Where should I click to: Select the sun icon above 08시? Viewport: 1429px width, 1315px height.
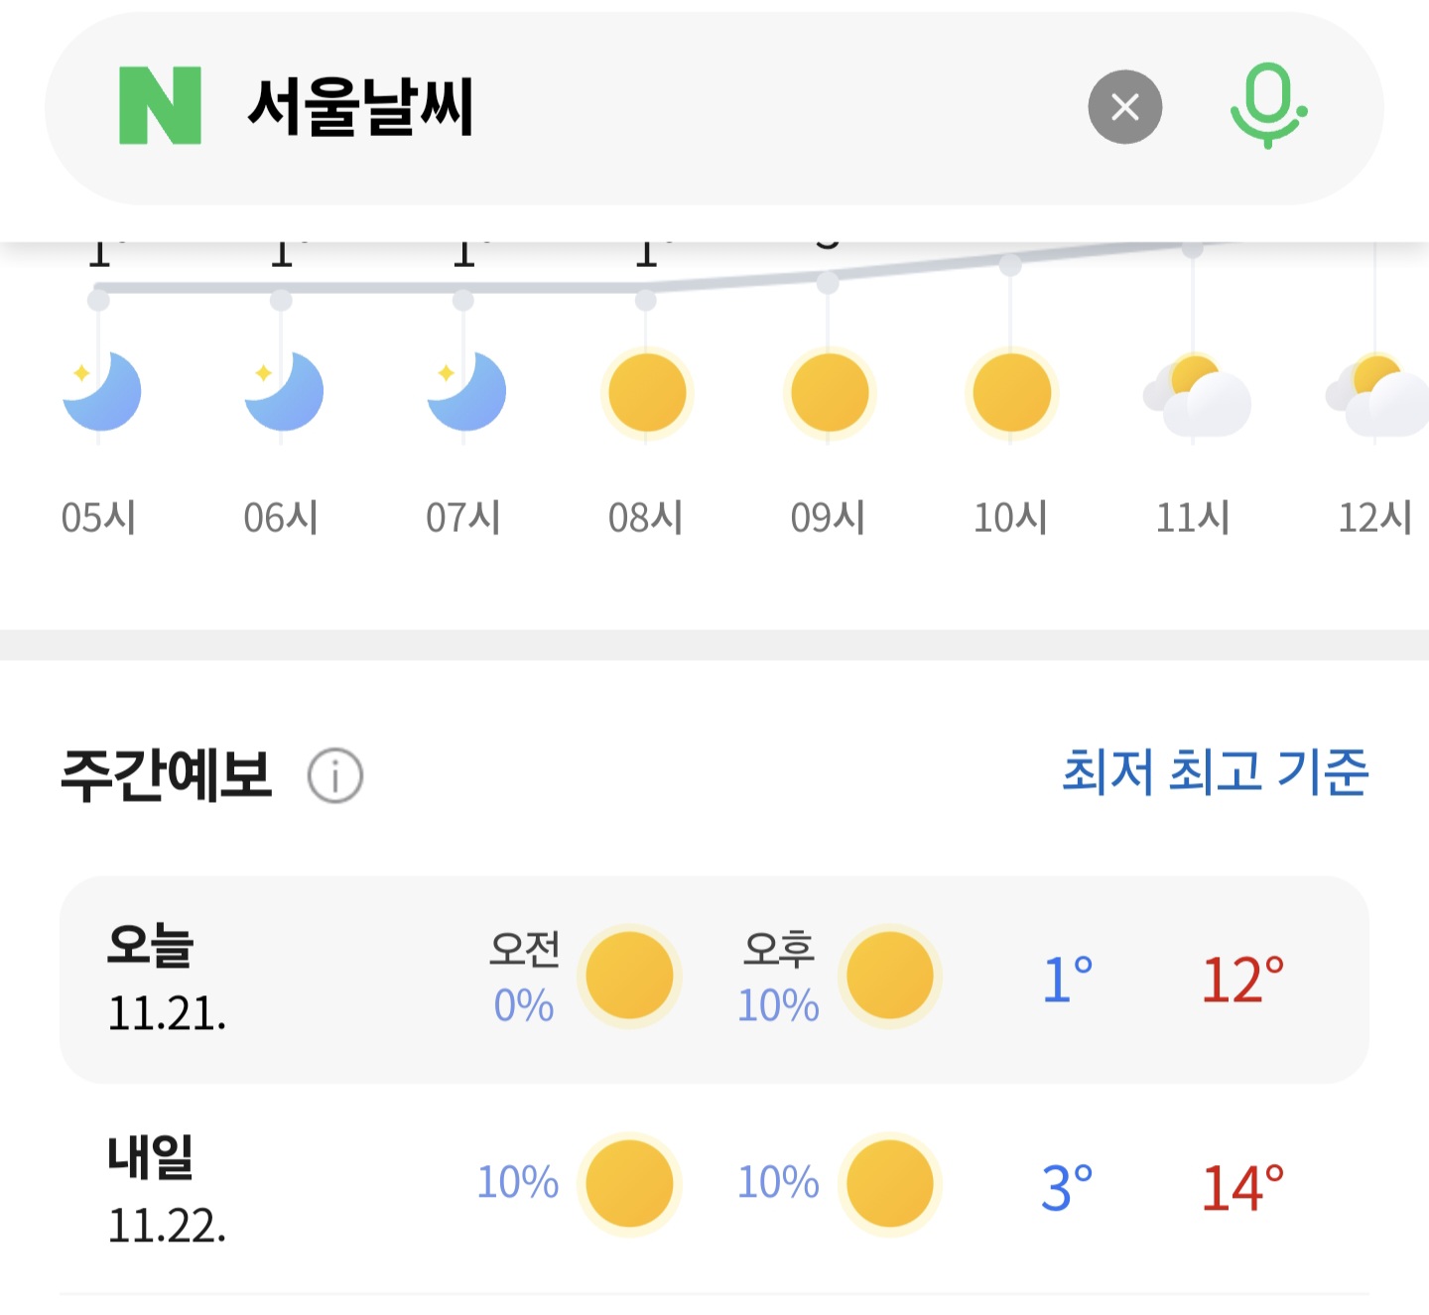[x=647, y=394]
